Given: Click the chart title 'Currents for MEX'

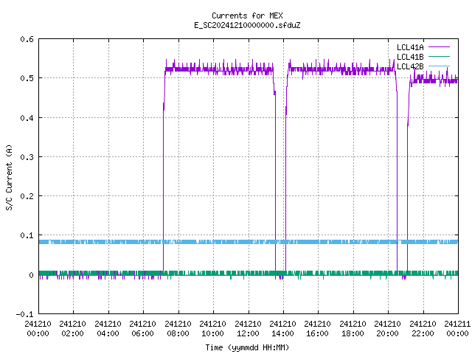Looking at the screenshot, I should tap(247, 15).
